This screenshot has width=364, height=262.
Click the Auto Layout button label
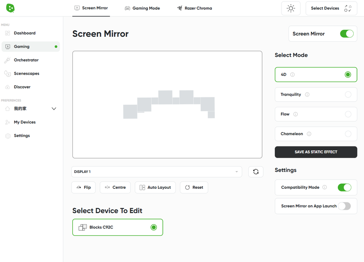click(x=159, y=187)
